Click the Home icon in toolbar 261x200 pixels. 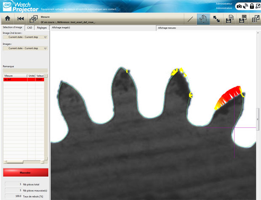[x=7, y=19]
